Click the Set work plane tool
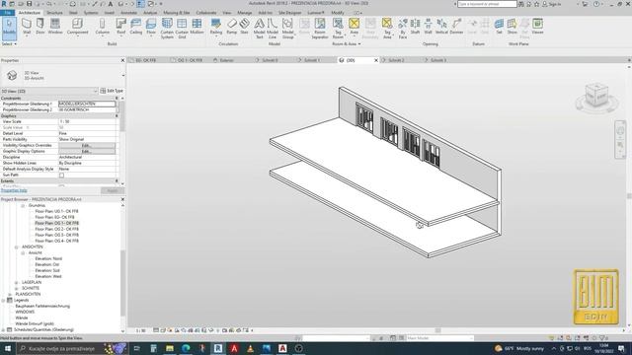Screen dimensions: 632x355 499,27
